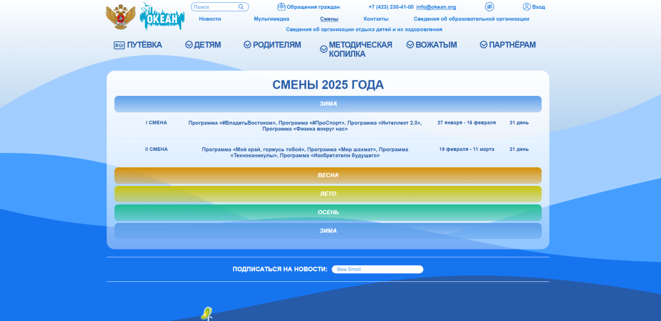Click the ПУТЁВКА card icon
This screenshot has height=321, width=661.
point(119,45)
